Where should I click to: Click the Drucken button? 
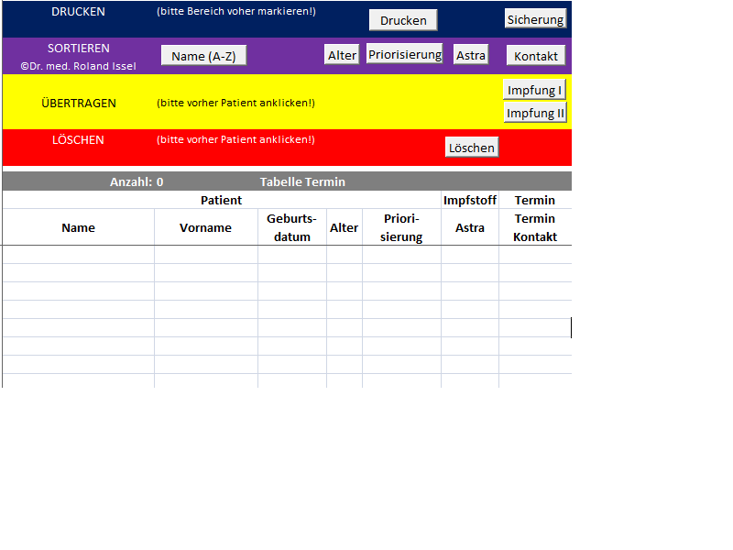(403, 20)
